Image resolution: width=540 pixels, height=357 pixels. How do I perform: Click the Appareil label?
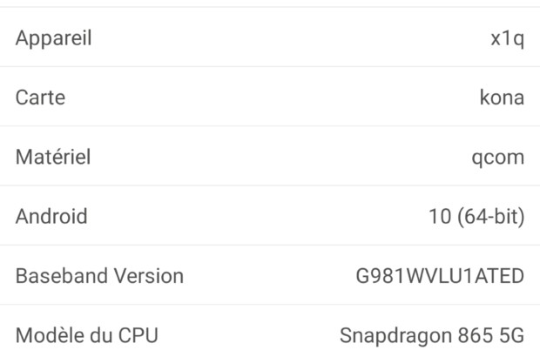[x=53, y=38]
